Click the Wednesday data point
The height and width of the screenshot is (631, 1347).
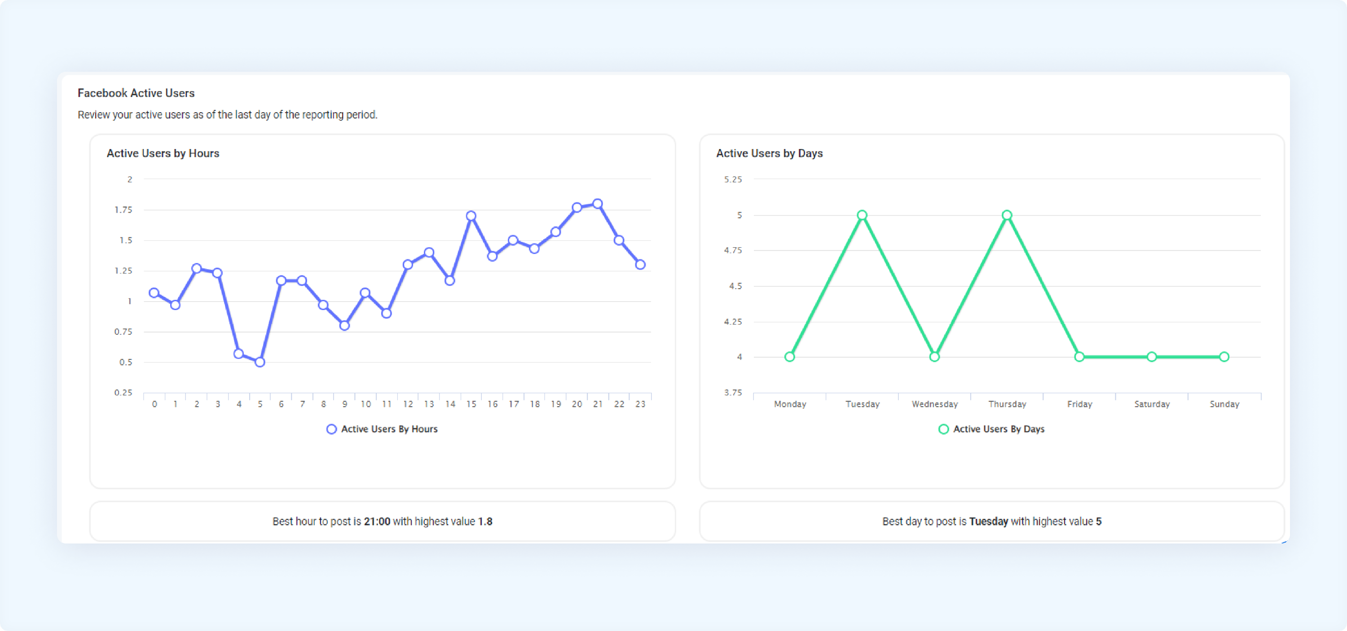(934, 357)
